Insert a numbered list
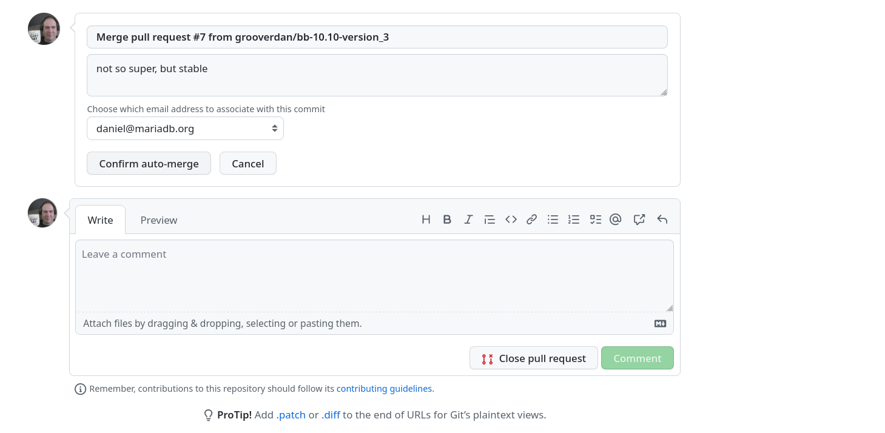This screenshot has width=885, height=433. (574, 220)
